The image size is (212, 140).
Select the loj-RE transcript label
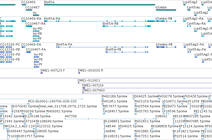pyautogui.click(x=37, y=34)
